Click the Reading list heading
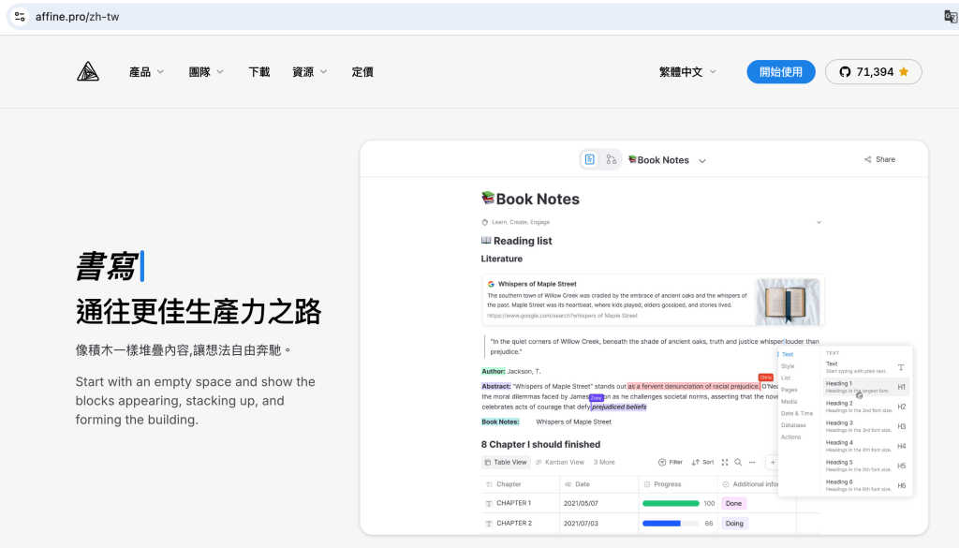This screenshot has width=959, height=548. coord(517,241)
